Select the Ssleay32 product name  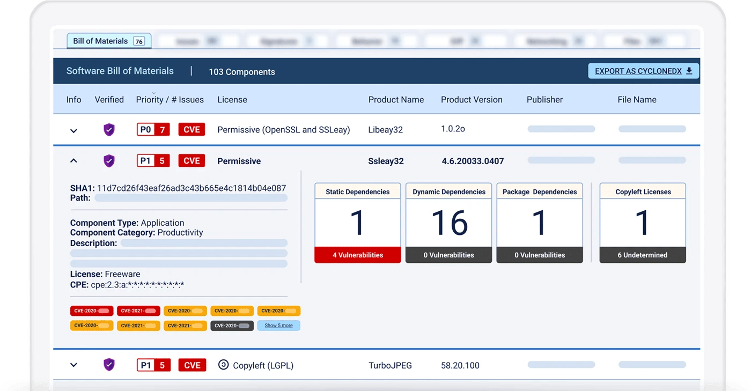pyautogui.click(x=386, y=161)
